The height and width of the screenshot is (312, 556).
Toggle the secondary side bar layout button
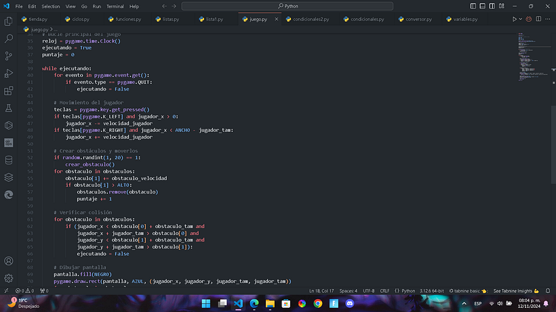(492, 6)
